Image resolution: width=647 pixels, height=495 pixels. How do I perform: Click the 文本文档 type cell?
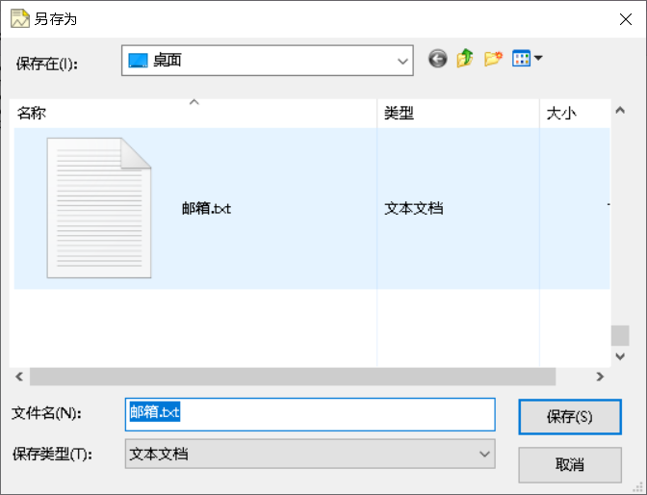(414, 208)
